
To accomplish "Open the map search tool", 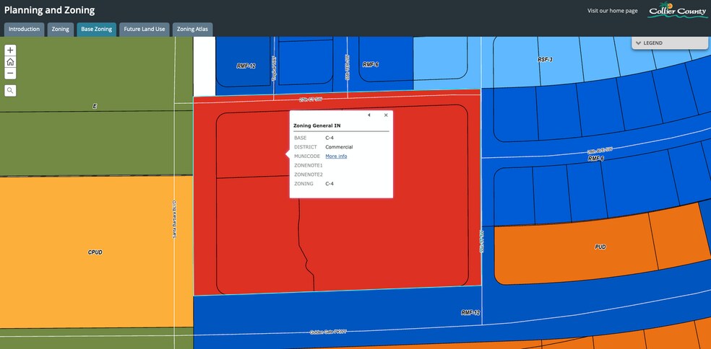I will pos(10,91).
